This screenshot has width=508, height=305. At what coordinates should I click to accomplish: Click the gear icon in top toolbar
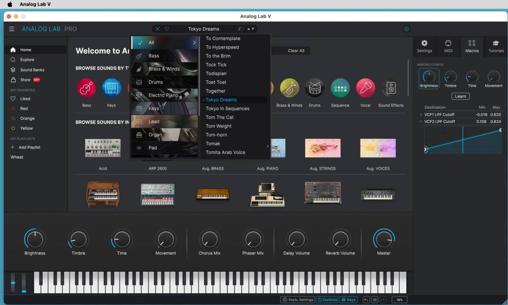406,29
